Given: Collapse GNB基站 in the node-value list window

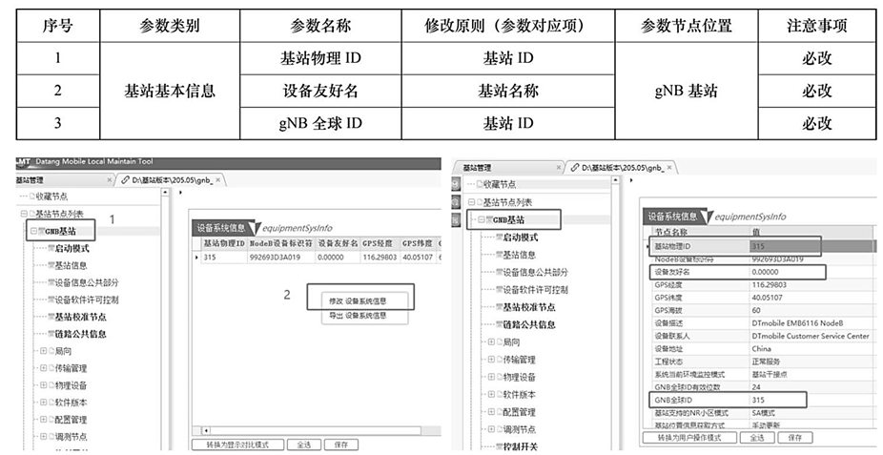Looking at the screenshot, I should click(482, 219).
